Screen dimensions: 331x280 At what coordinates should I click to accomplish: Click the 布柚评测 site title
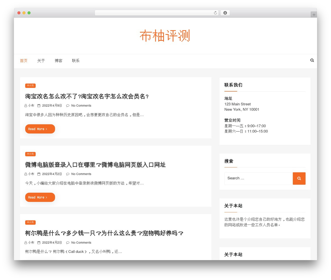coord(165,36)
